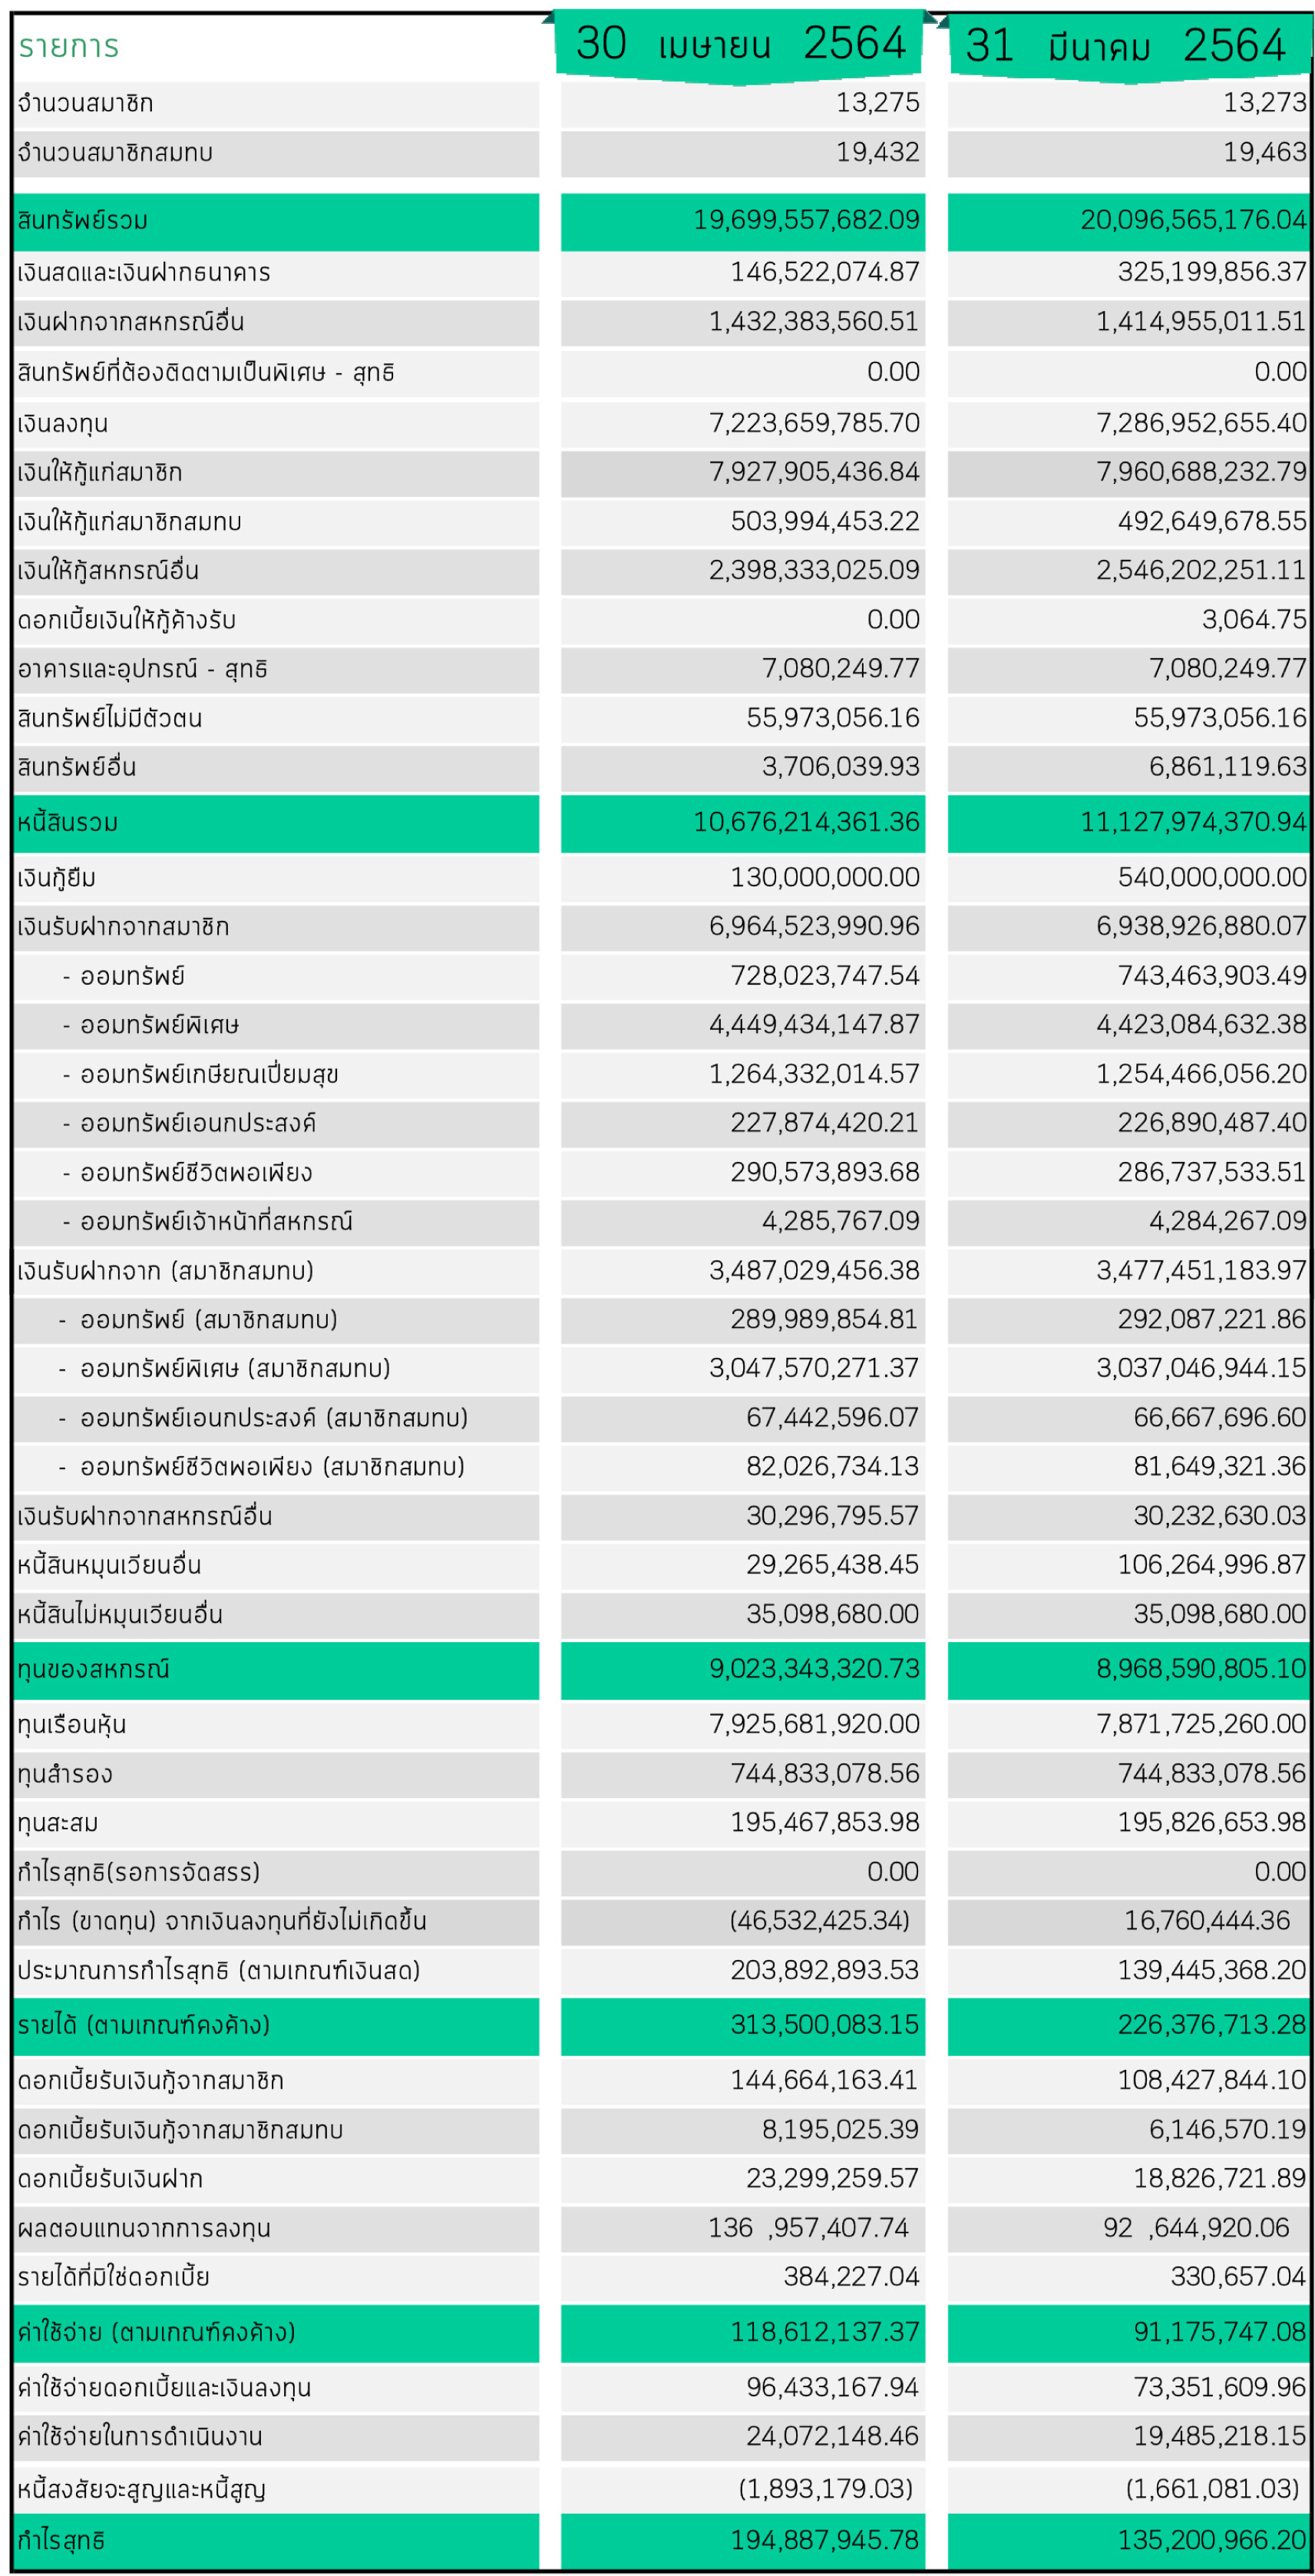Click negative value (46,532,425.34)
1315x2576 pixels.
(x=819, y=1921)
